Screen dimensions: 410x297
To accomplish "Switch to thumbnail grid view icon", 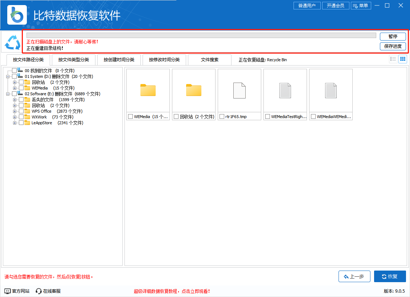I will pos(402,59).
